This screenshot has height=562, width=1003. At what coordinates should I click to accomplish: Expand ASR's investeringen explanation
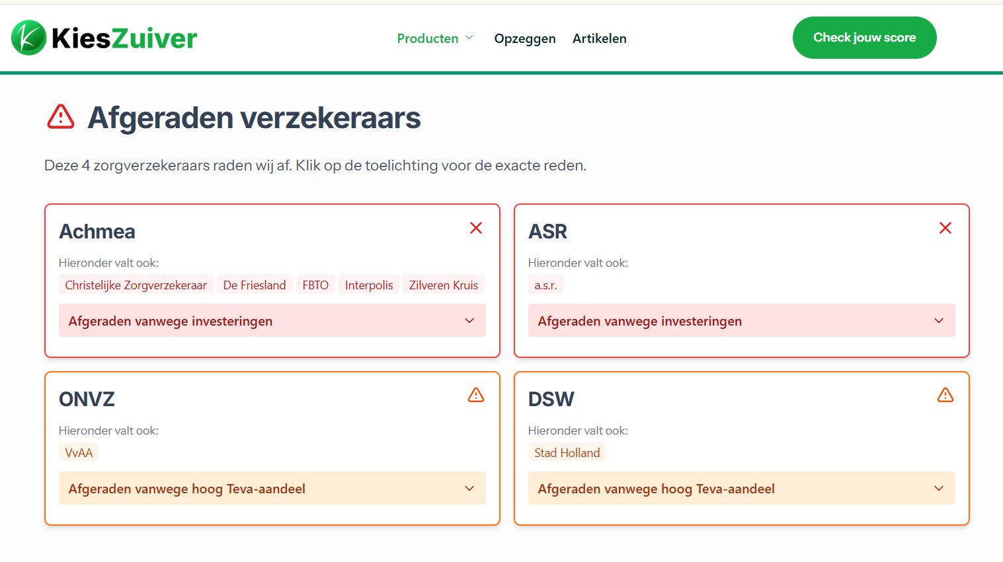click(x=741, y=321)
